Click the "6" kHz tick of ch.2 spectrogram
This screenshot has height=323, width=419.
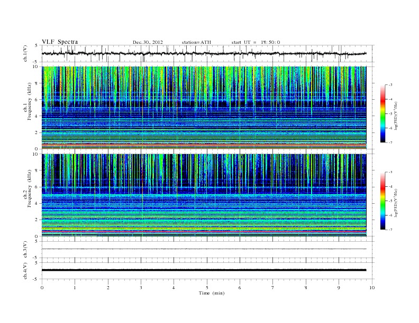click(x=37, y=187)
